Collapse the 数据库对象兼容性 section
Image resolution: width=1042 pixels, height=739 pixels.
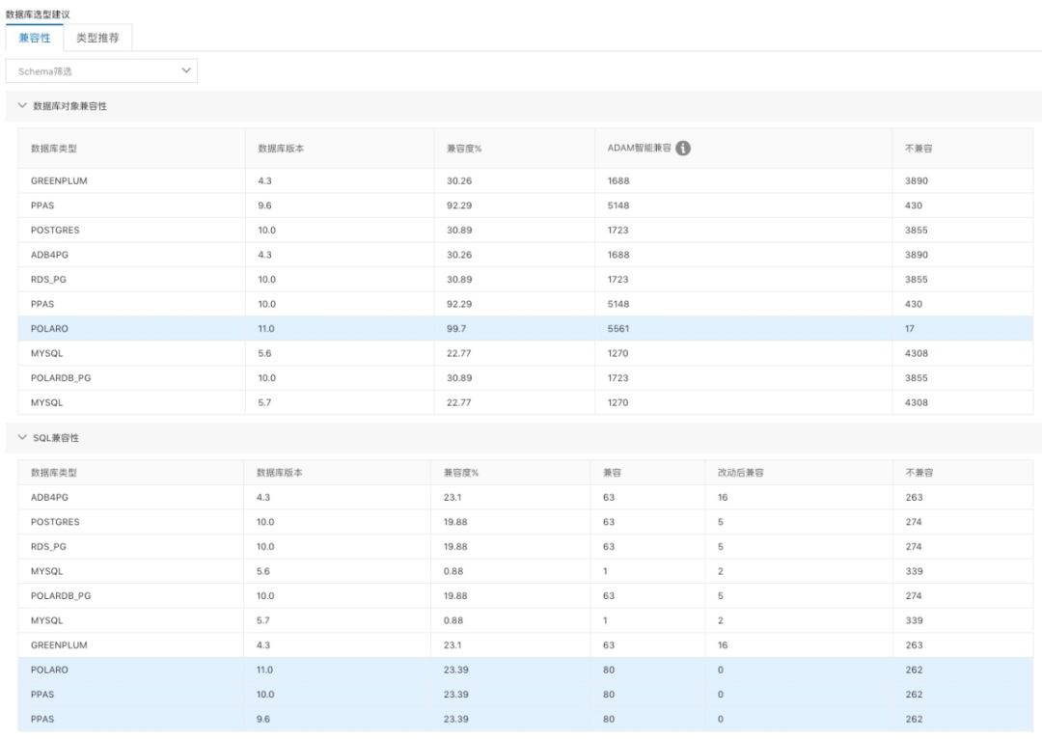pos(23,106)
